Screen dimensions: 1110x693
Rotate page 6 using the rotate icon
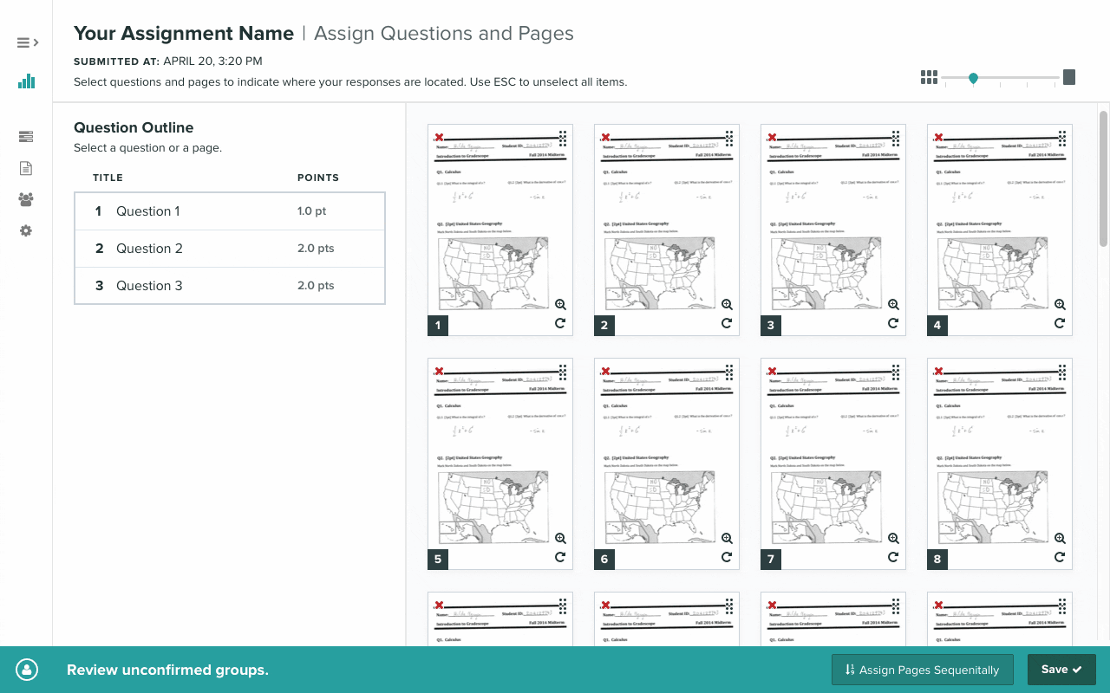tap(727, 557)
